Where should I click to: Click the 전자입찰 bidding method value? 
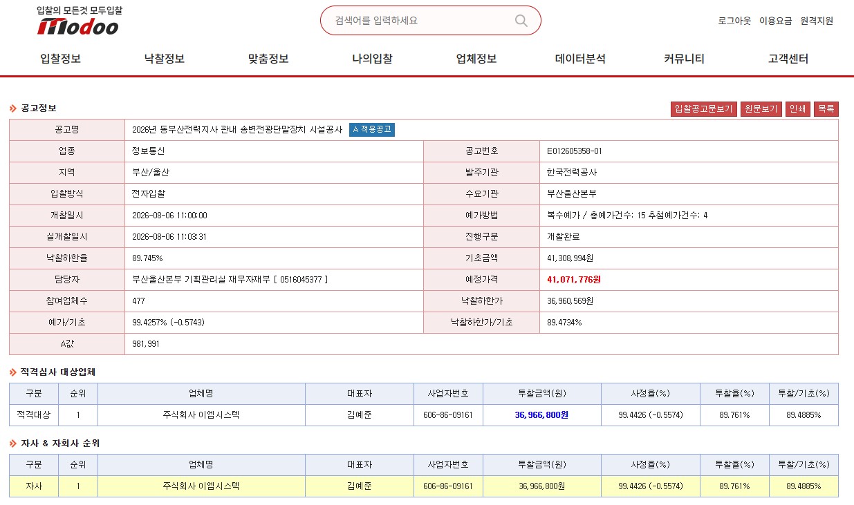point(149,194)
